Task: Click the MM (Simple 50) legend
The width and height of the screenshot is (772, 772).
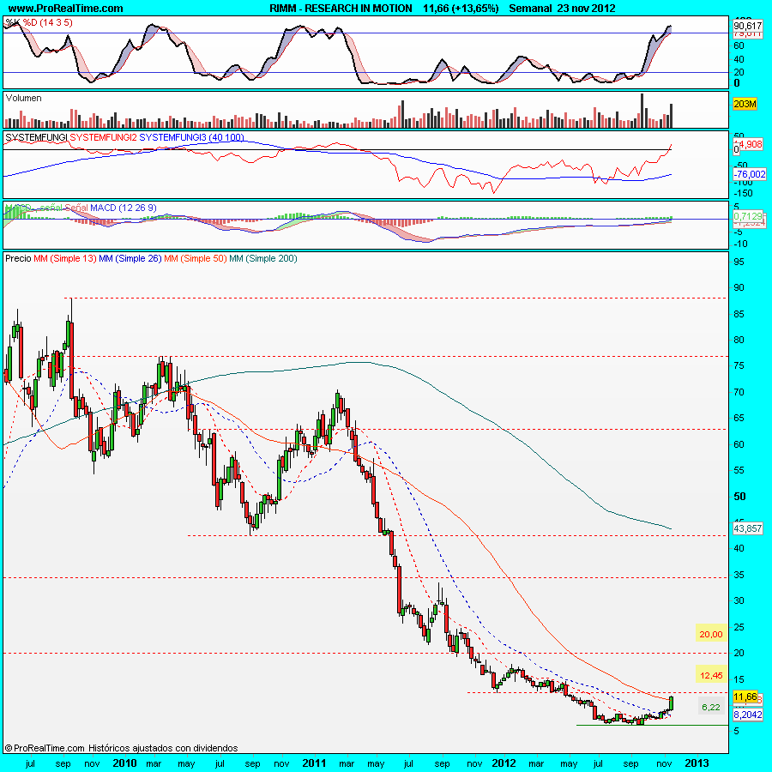Action: coord(195,258)
